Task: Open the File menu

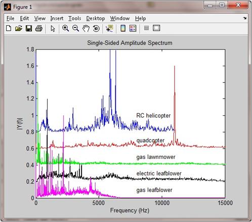Action: (11, 18)
